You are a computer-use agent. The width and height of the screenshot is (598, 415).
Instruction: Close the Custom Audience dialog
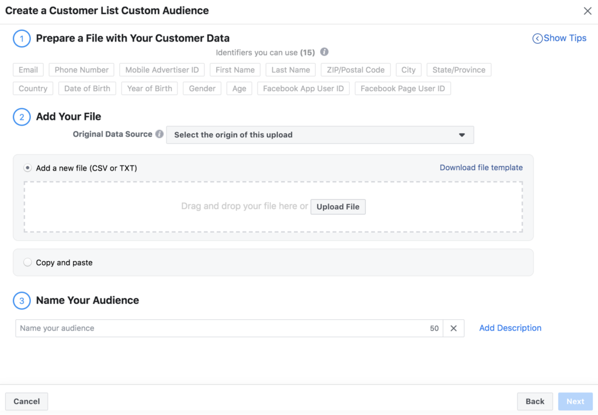pos(587,11)
